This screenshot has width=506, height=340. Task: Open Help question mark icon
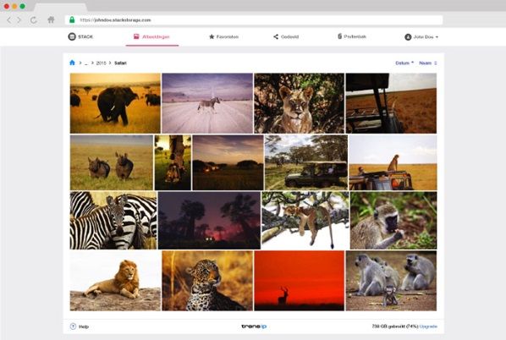[x=73, y=326]
